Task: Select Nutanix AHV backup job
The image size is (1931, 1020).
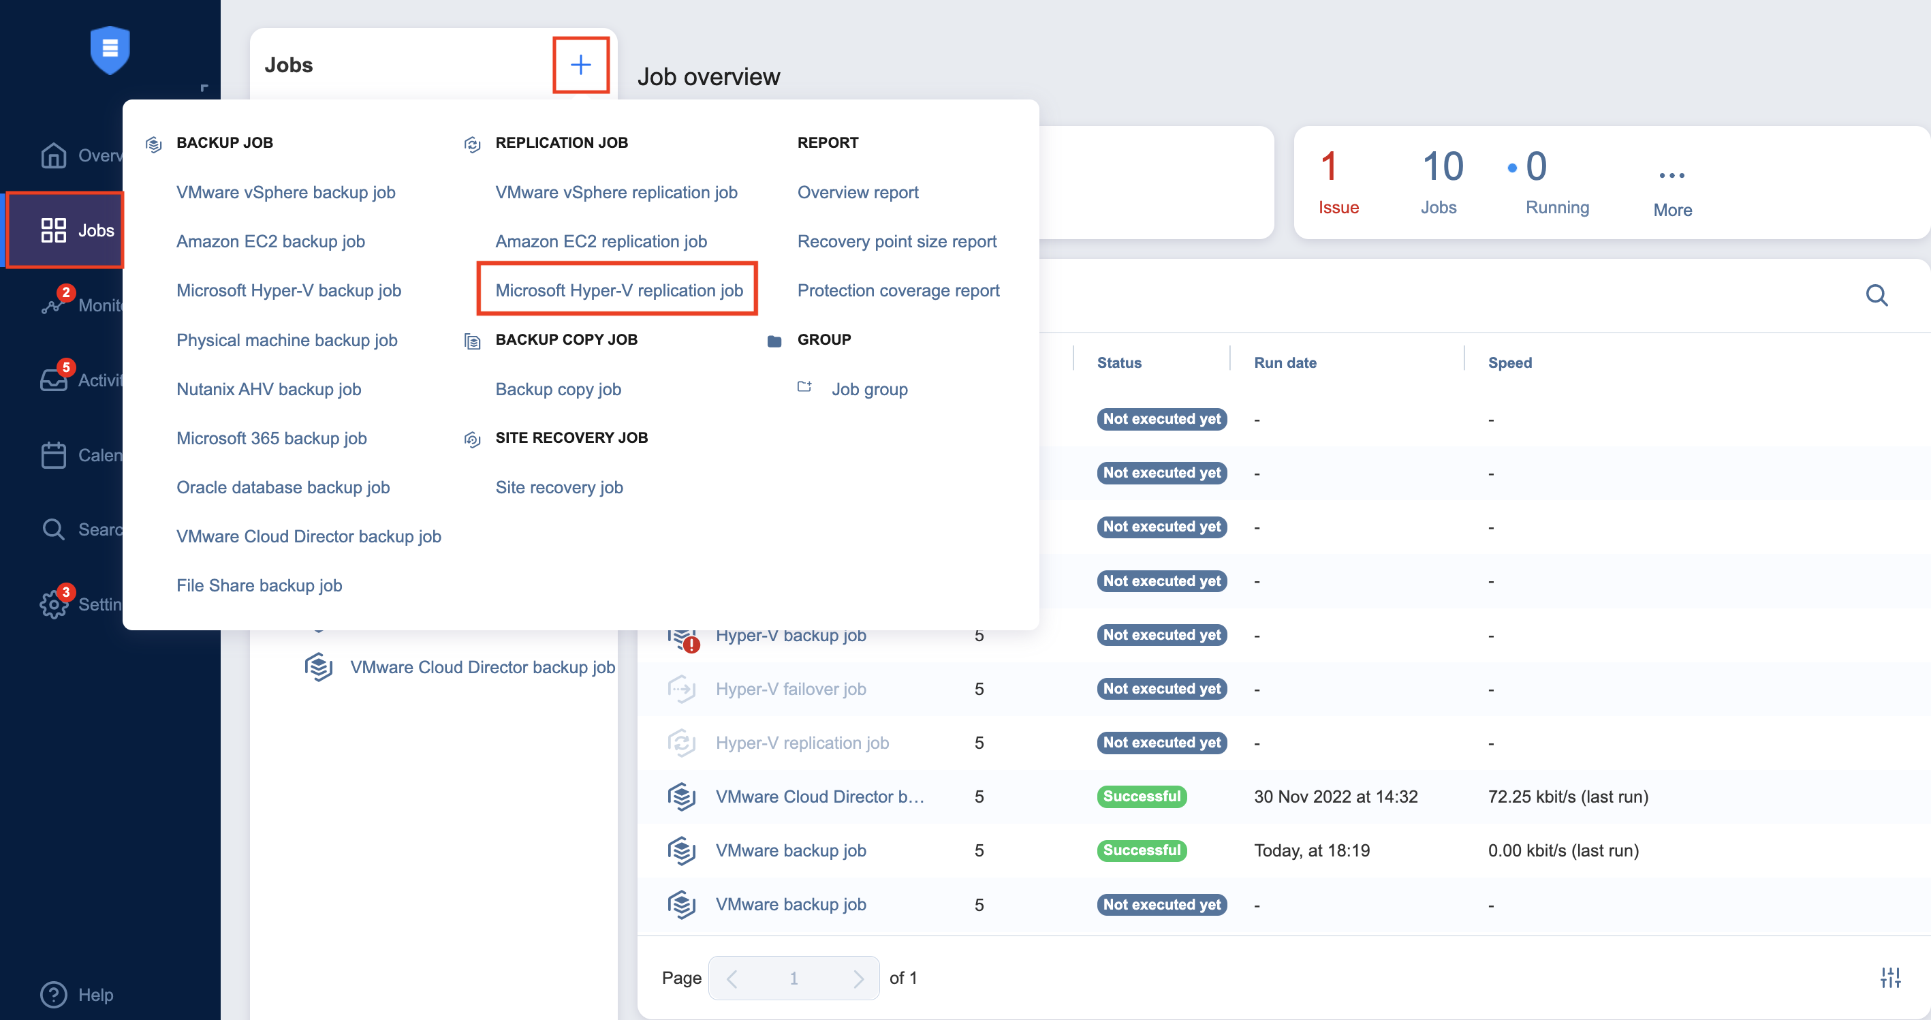Action: click(x=269, y=389)
